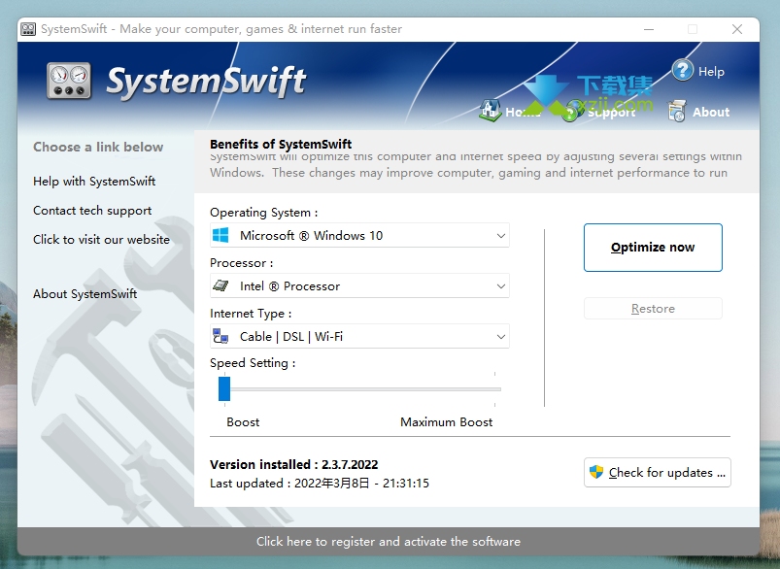Open the Internet Type dropdown
780x569 pixels.
point(359,336)
